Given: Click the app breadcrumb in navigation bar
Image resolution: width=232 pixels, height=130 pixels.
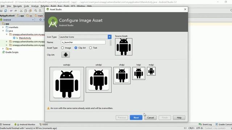Looking at the screenshot, I should [x=21, y=16].
